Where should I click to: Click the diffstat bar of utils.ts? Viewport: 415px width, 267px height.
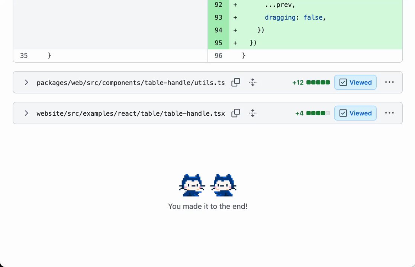point(318,82)
